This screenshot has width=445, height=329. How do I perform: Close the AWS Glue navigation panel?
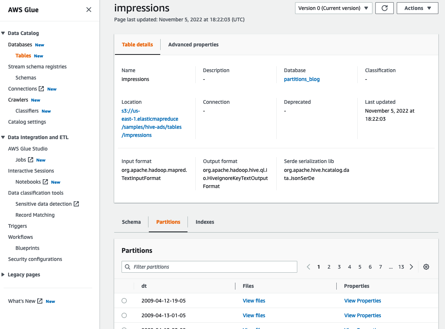coord(89,10)
